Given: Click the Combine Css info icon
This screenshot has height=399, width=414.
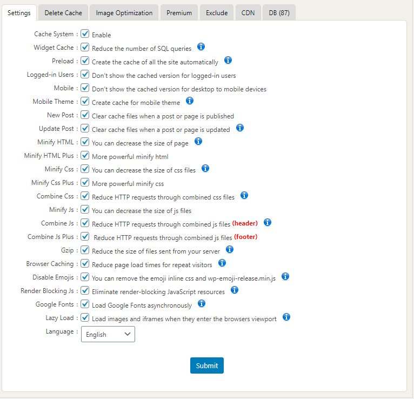Looking at the screenshot, I should (x=244, y=195).
